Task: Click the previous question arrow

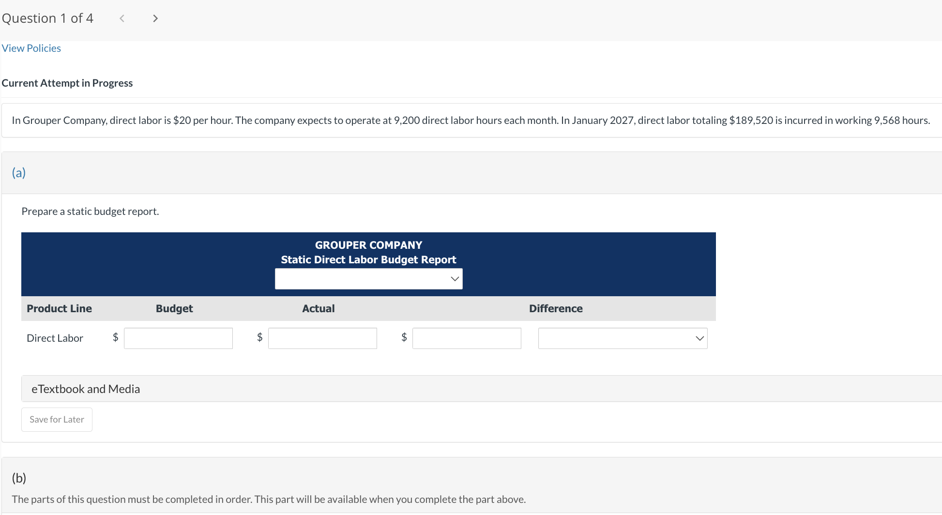Action: [122, 18]
